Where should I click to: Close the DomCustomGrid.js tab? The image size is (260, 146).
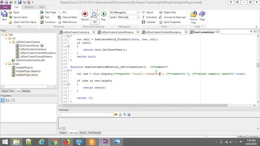click(218, 32)
